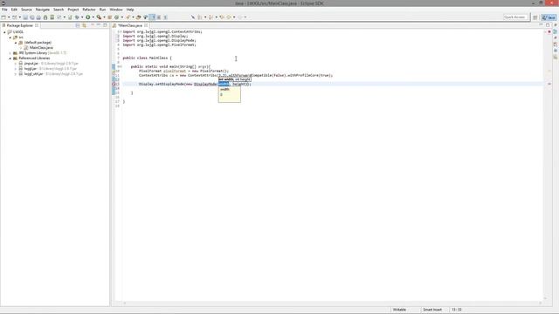Select the Package Explorer tab

pyautogui.click(x=19, y=25)
